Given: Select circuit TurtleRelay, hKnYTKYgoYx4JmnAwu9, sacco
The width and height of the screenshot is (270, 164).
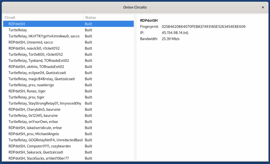Looking at the screenshot, I should tap(44, 36).
